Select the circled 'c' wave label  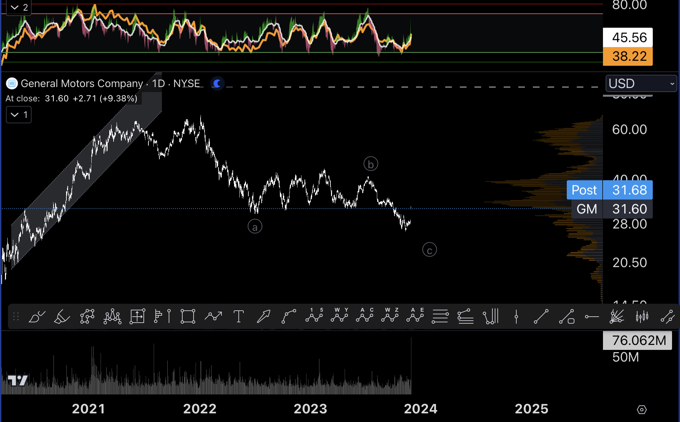point(430,250)
